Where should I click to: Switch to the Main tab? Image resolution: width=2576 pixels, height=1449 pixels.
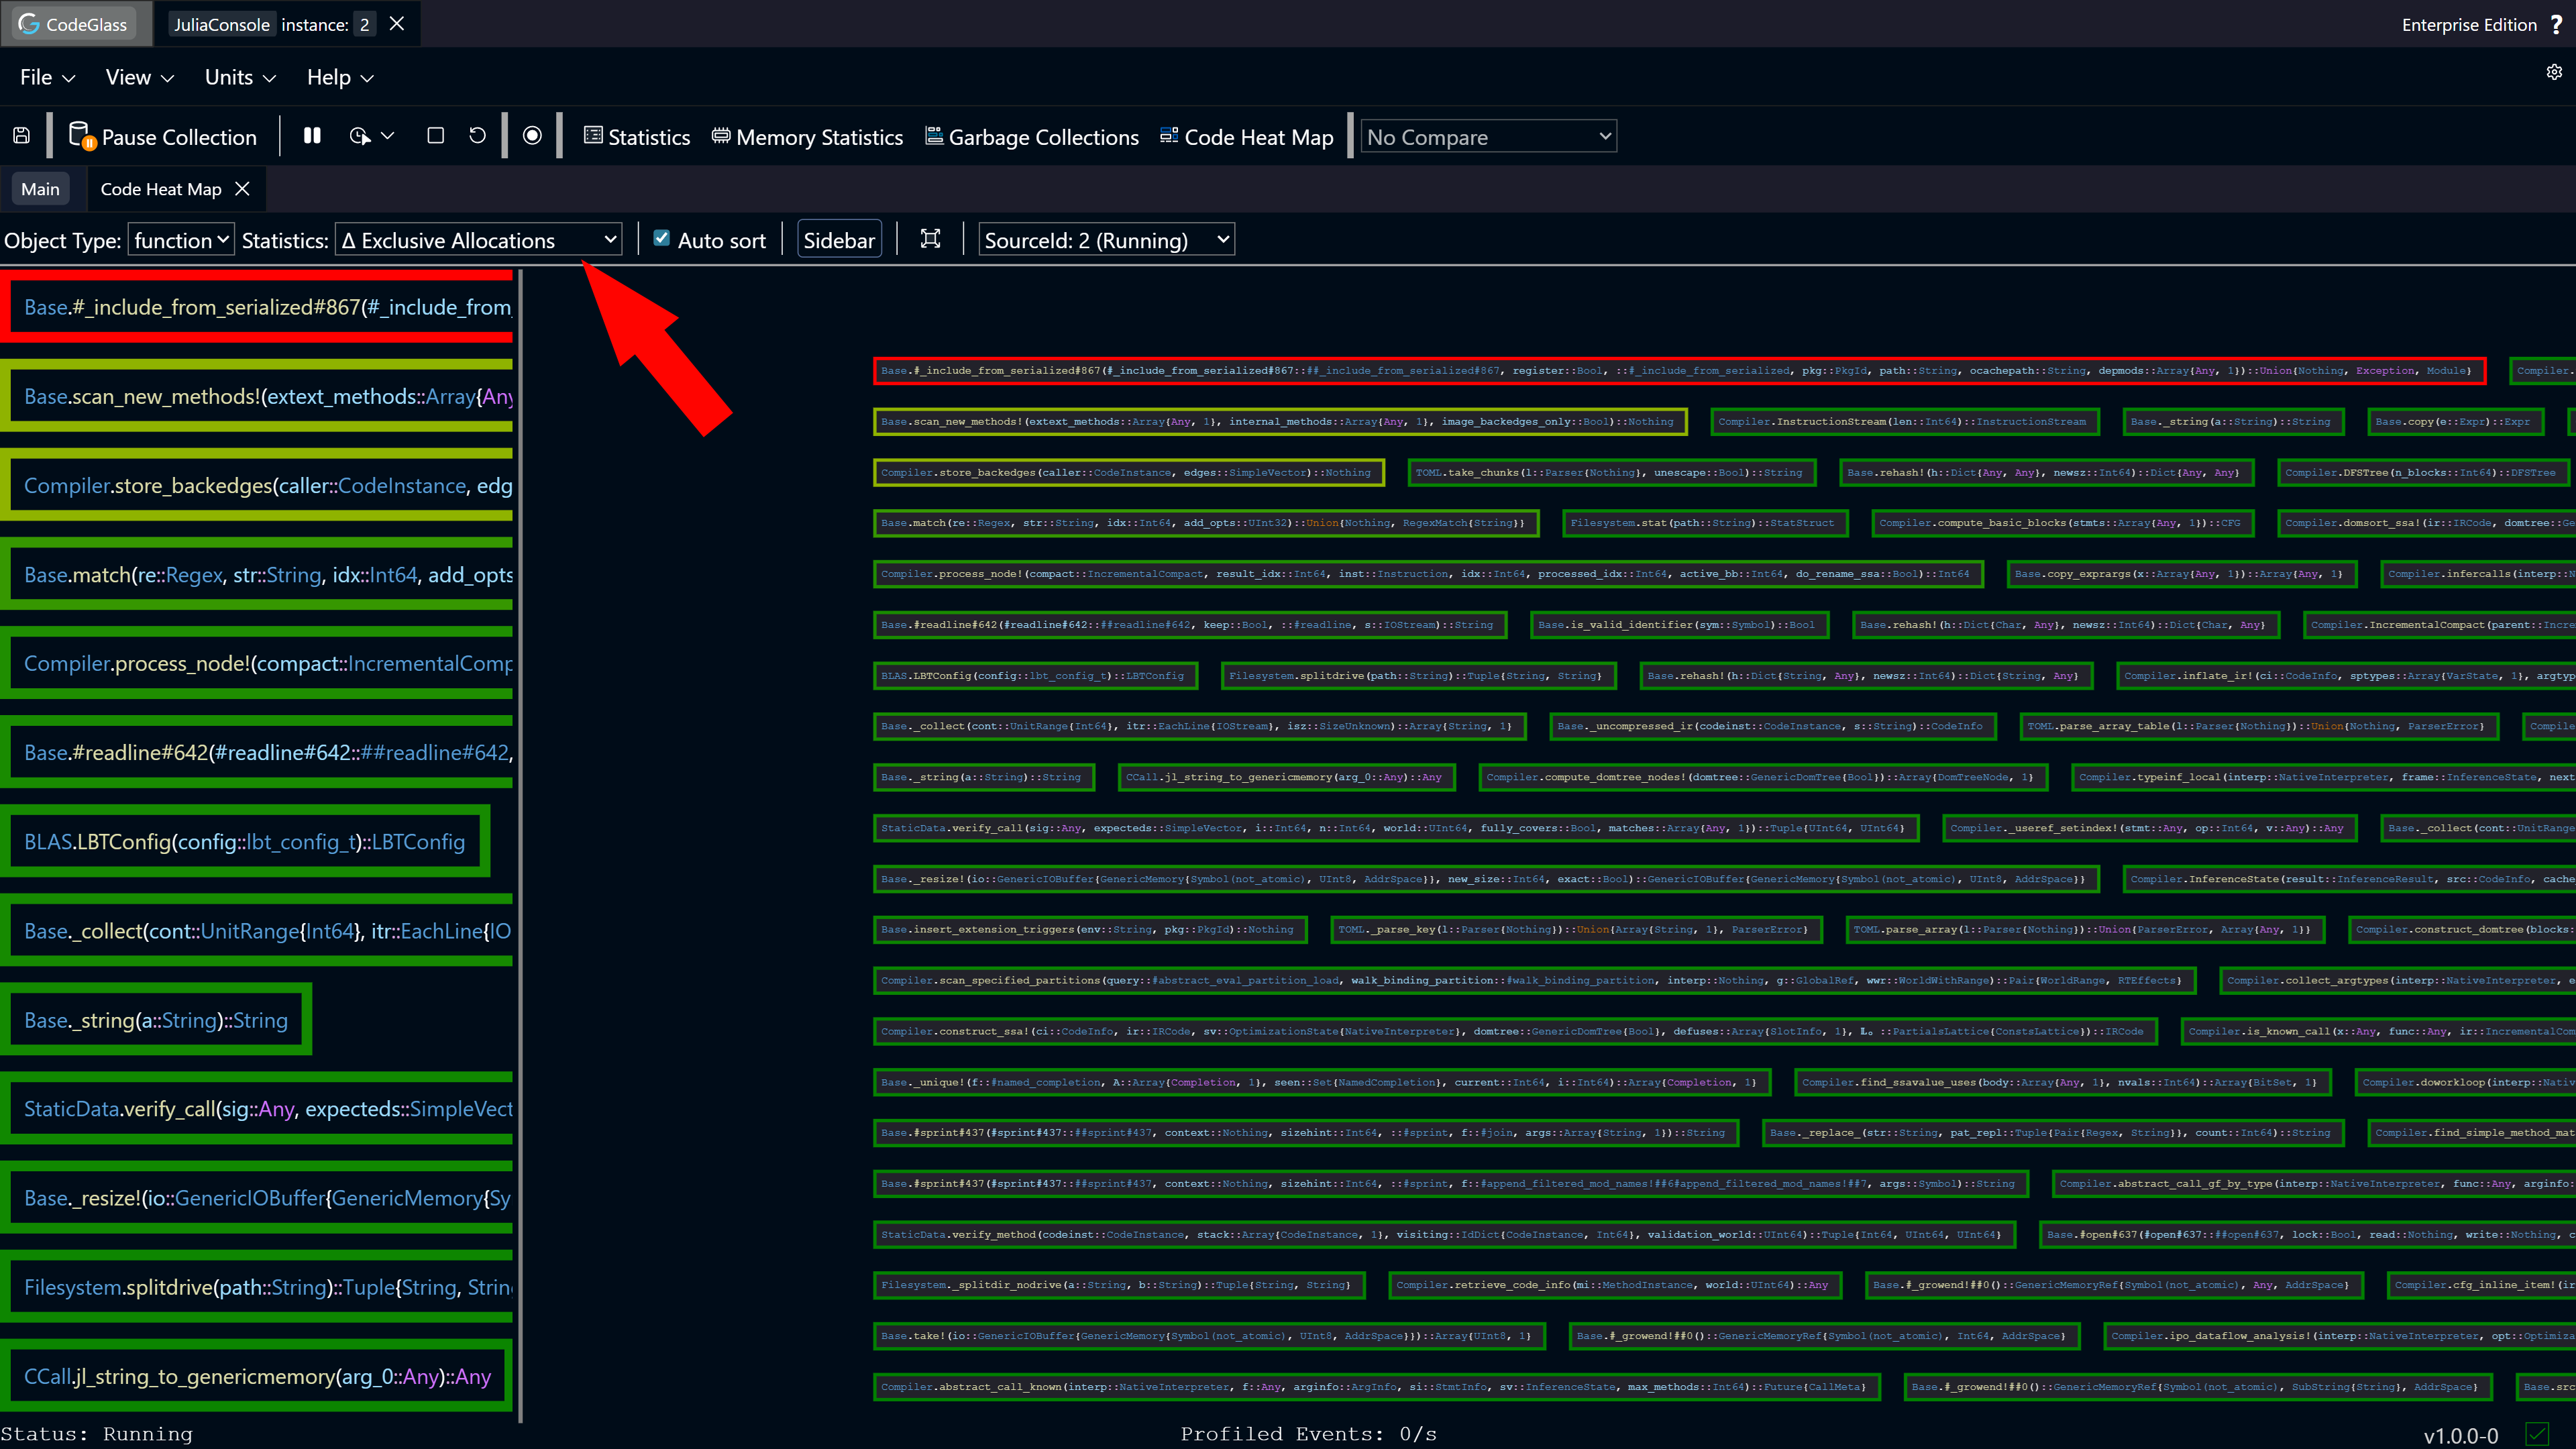click(x=40, y=189)
